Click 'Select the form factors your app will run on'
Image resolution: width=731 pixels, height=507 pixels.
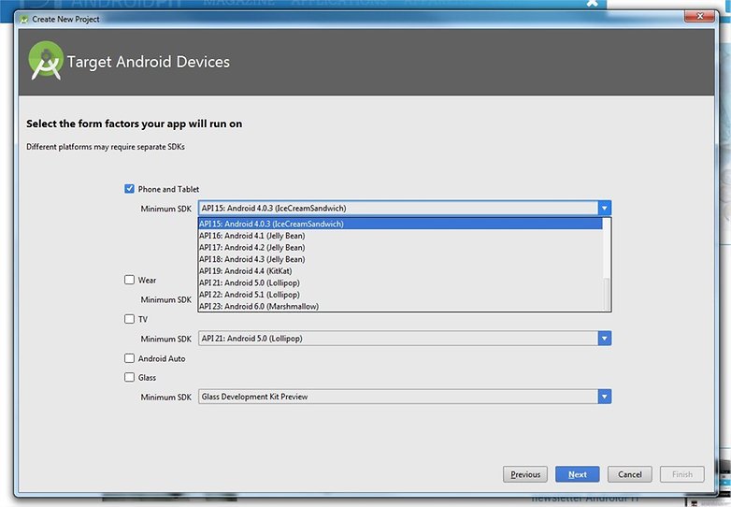pos(135,123)
